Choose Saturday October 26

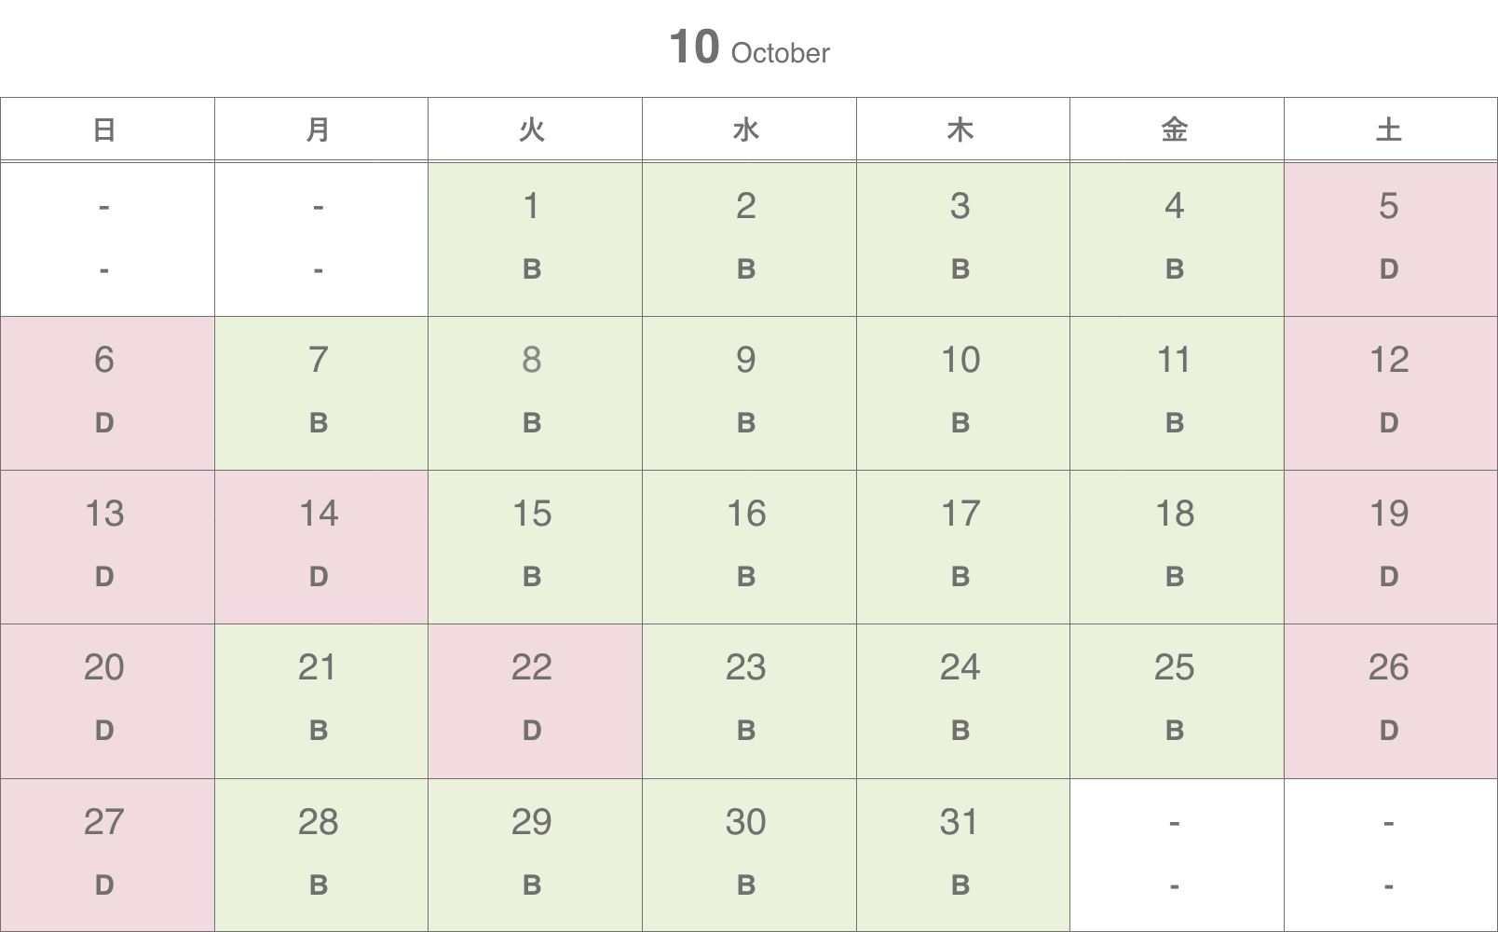coord(1391,701)
